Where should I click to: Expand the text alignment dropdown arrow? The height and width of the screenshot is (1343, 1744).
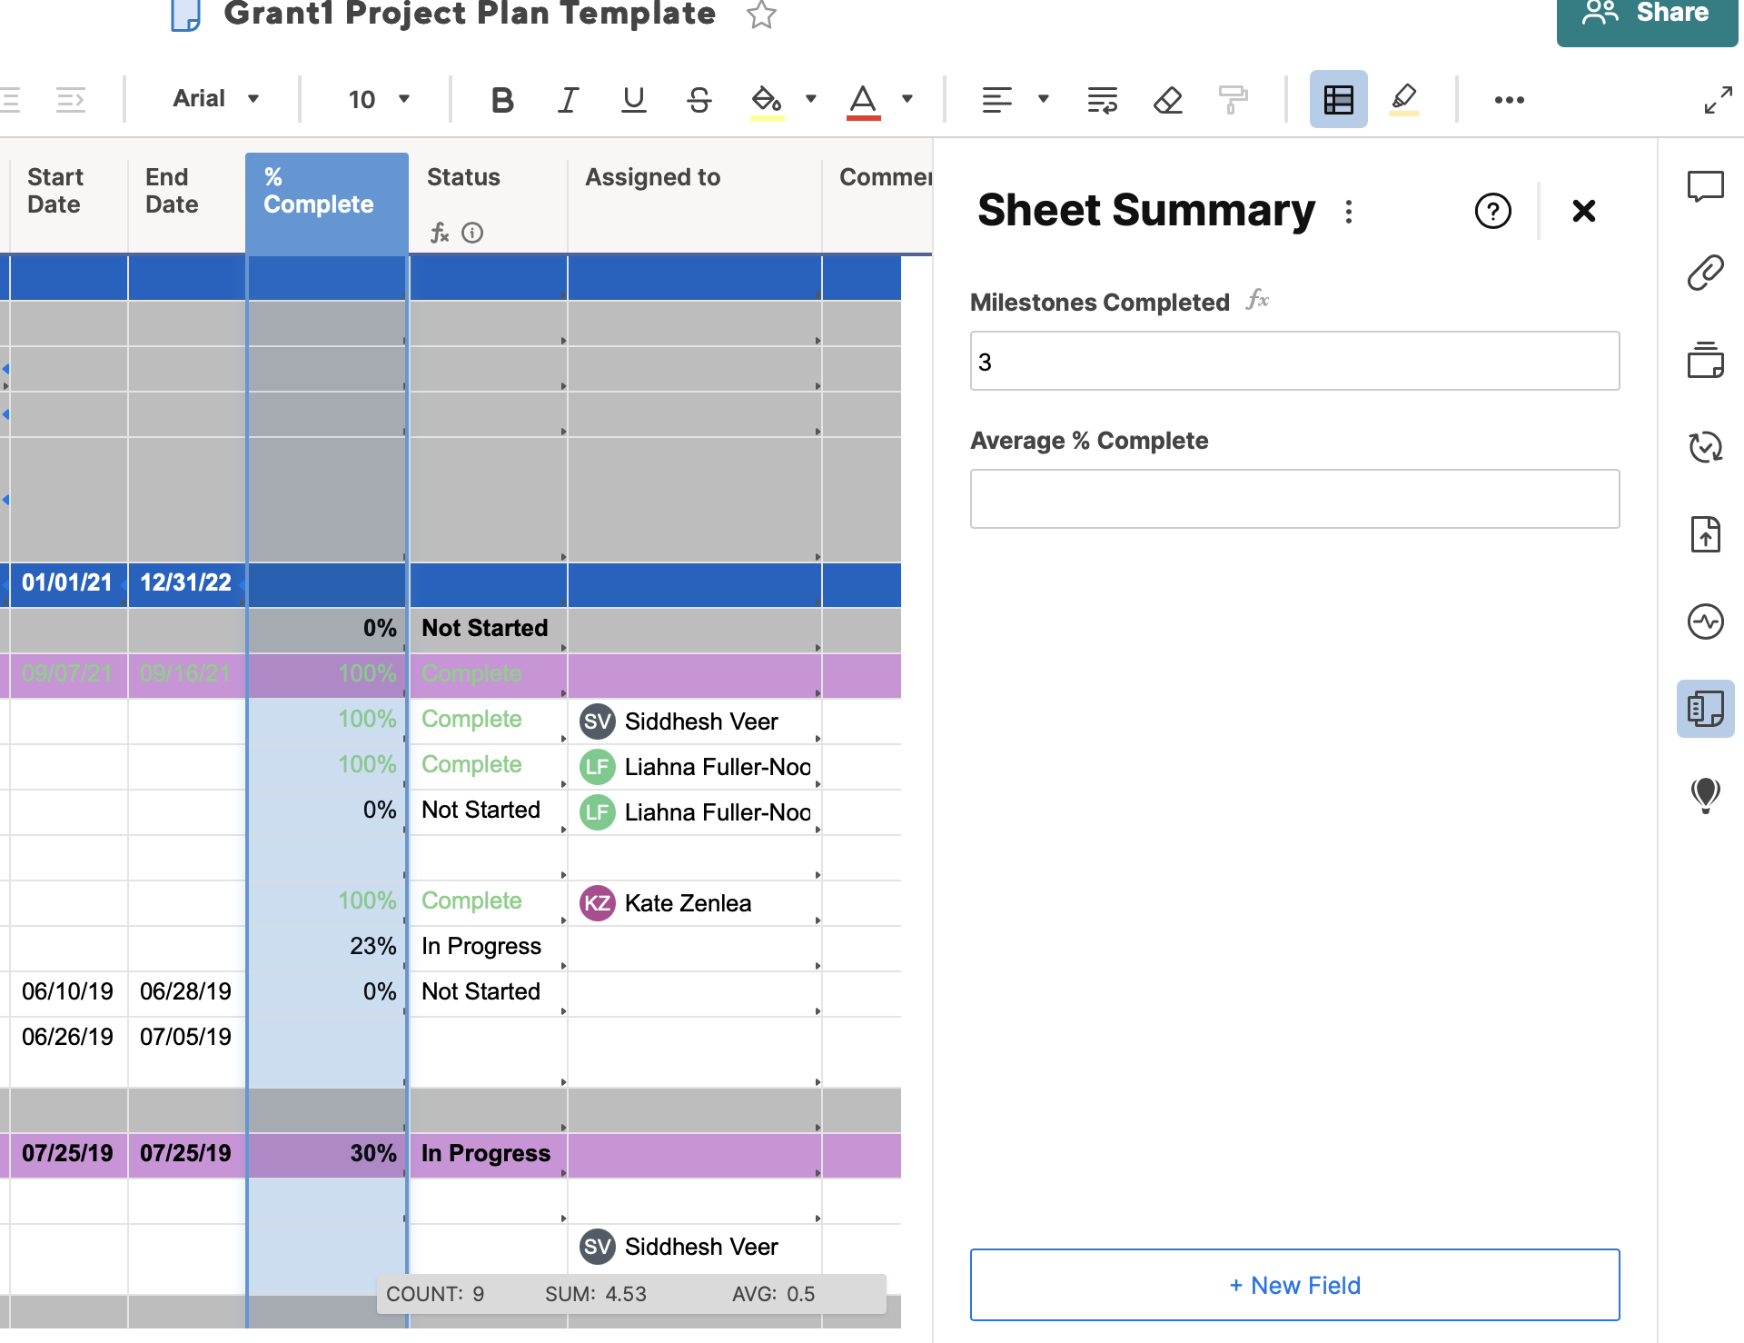[1044, 99]
